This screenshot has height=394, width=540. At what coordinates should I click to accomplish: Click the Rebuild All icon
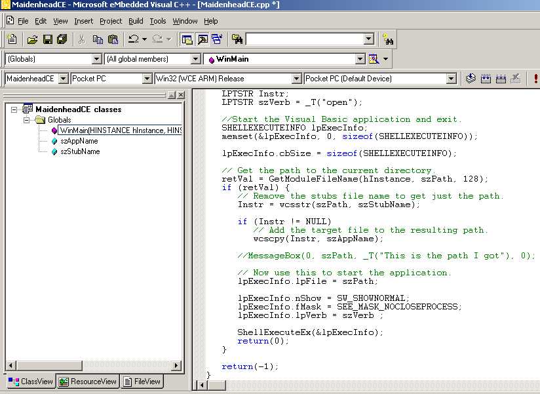[501, 79]
